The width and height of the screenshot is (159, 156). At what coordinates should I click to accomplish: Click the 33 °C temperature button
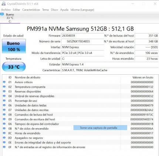point(14,67)
